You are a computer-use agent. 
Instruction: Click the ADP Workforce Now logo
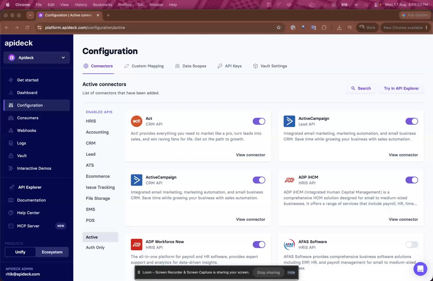pyautogui.click(x=137, y=245)
